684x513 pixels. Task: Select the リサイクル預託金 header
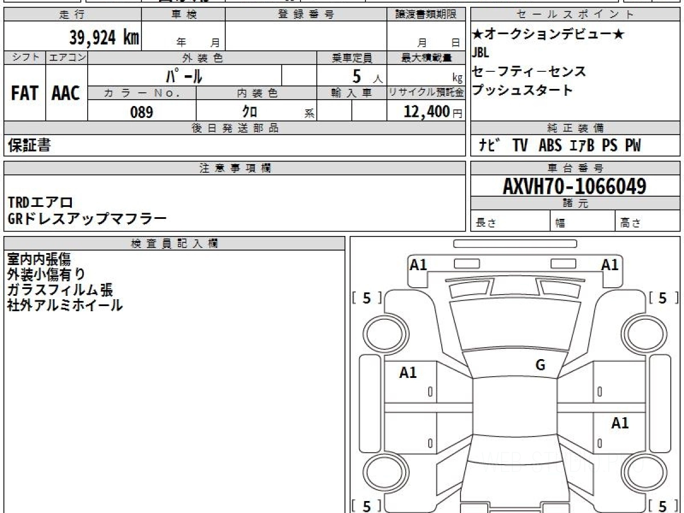pos(426,93)
